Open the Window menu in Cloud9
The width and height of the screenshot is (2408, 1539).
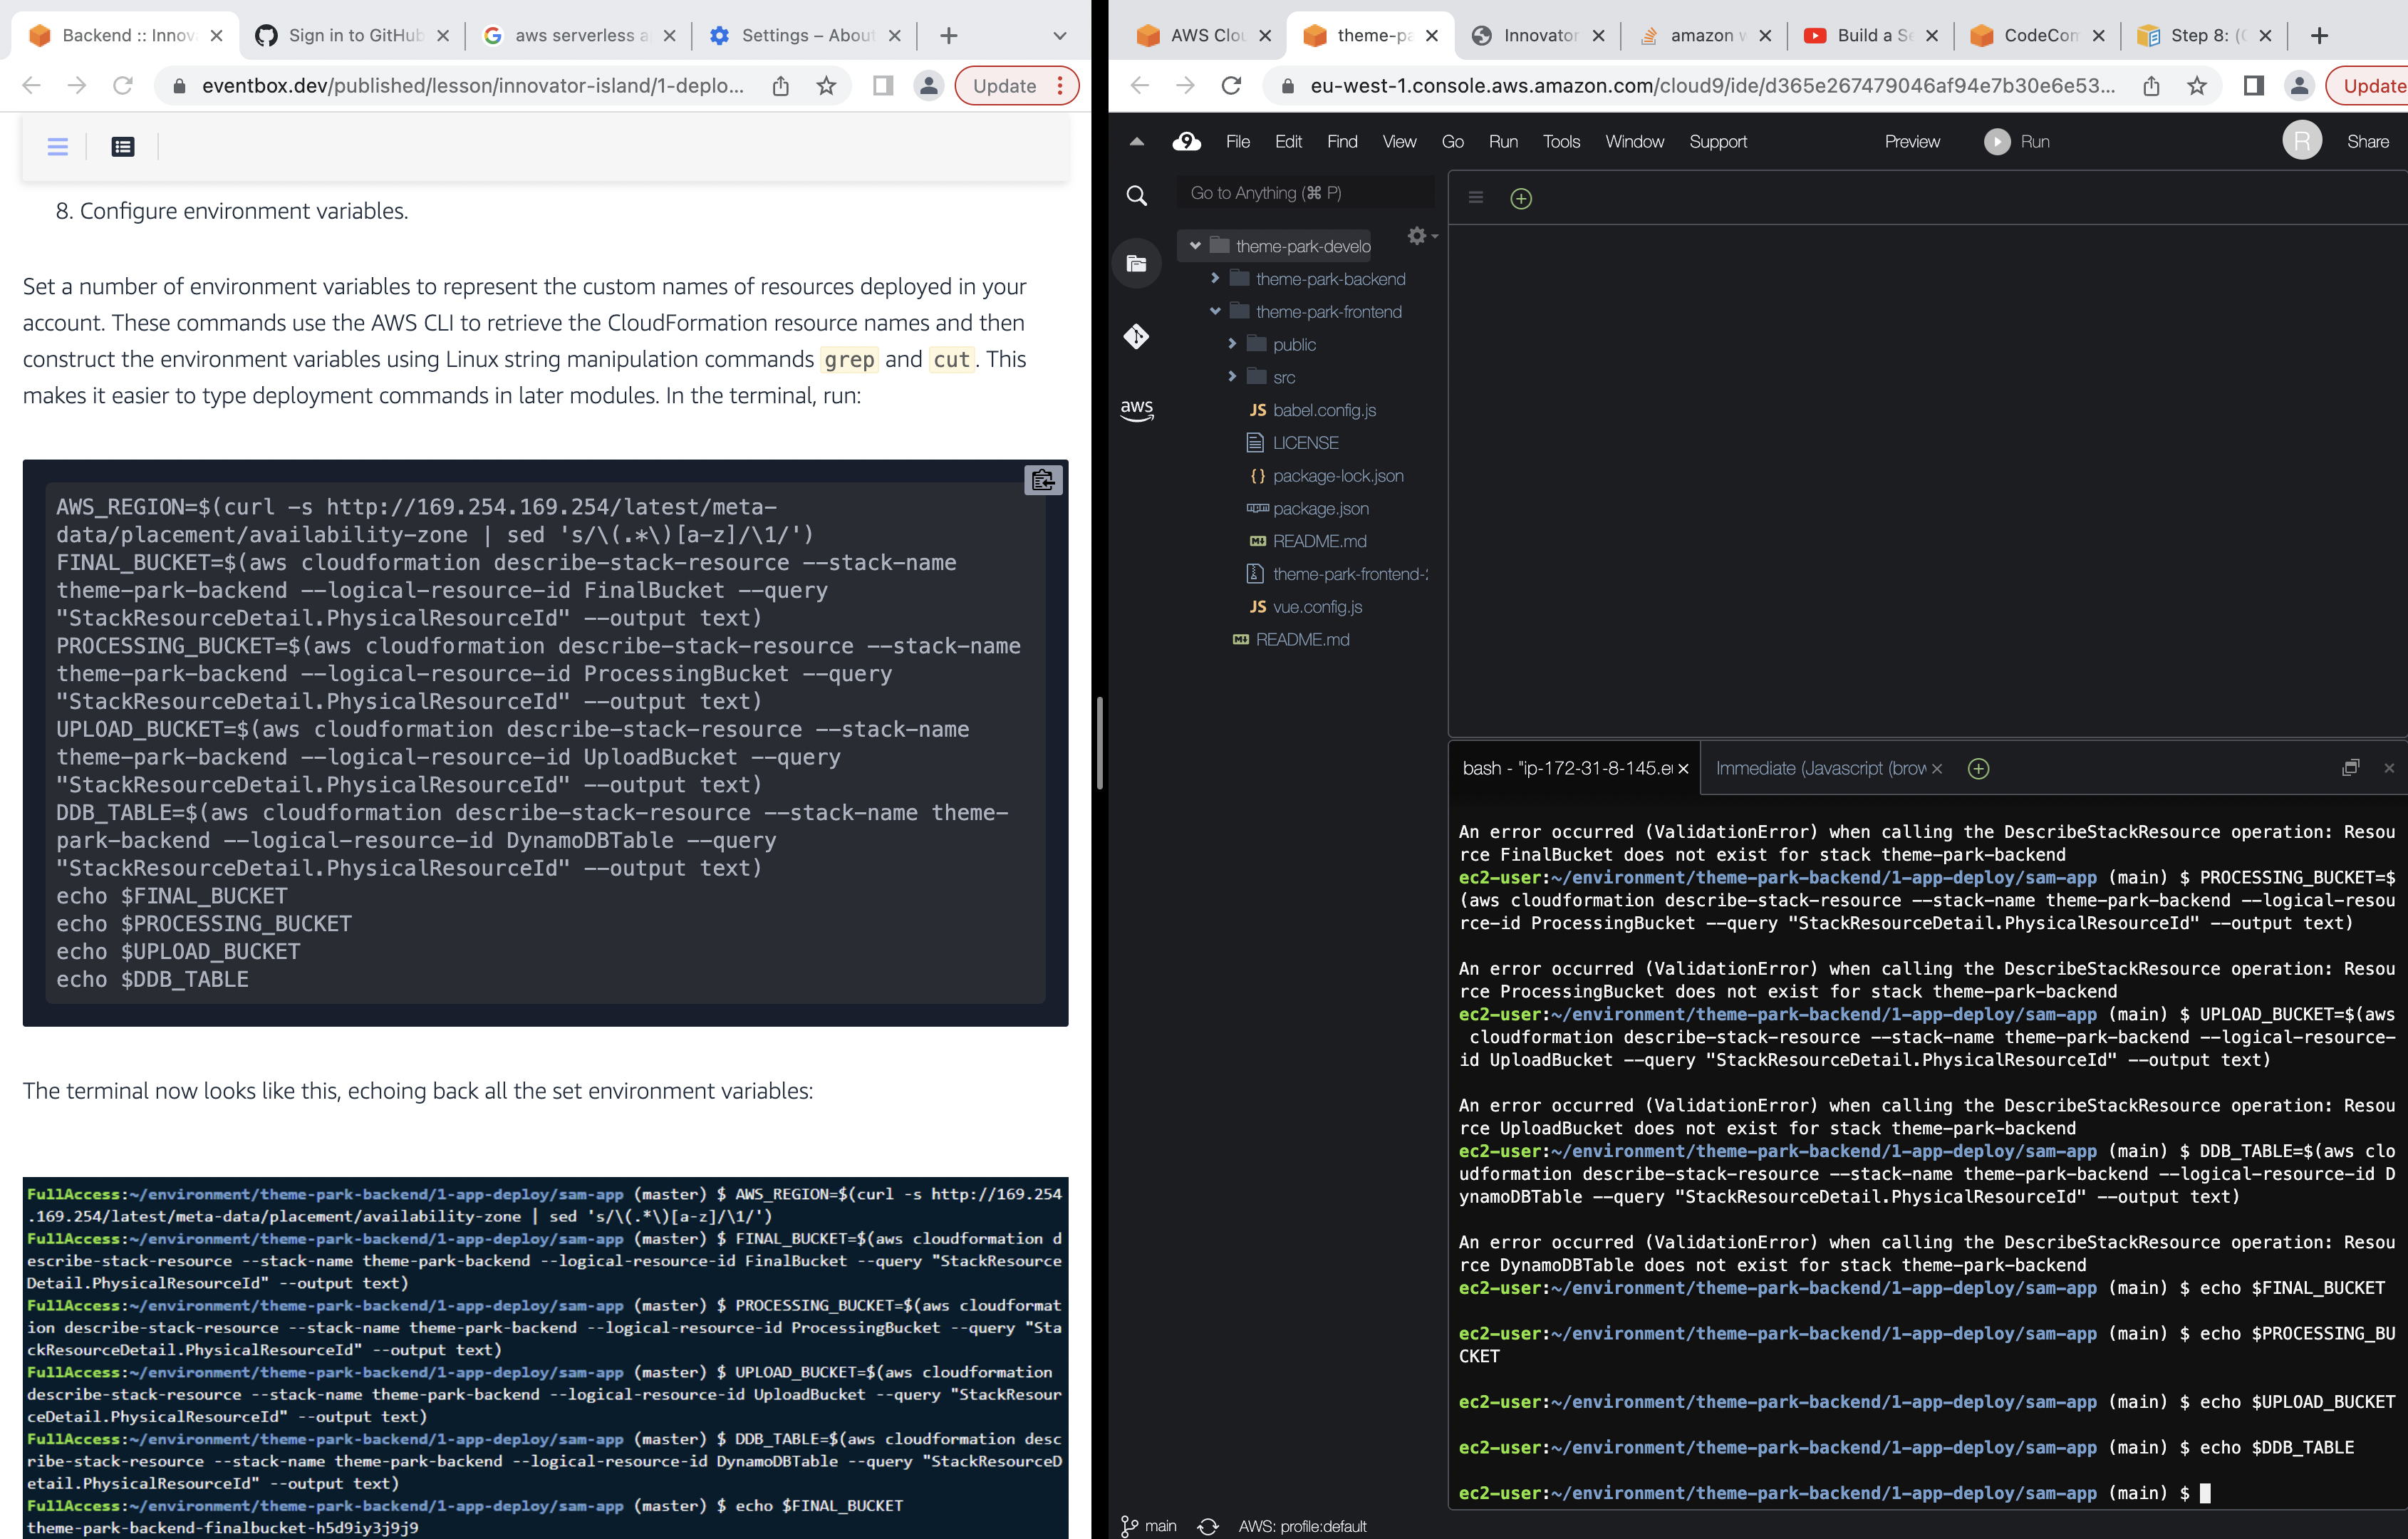click(x=1634, y=142)
